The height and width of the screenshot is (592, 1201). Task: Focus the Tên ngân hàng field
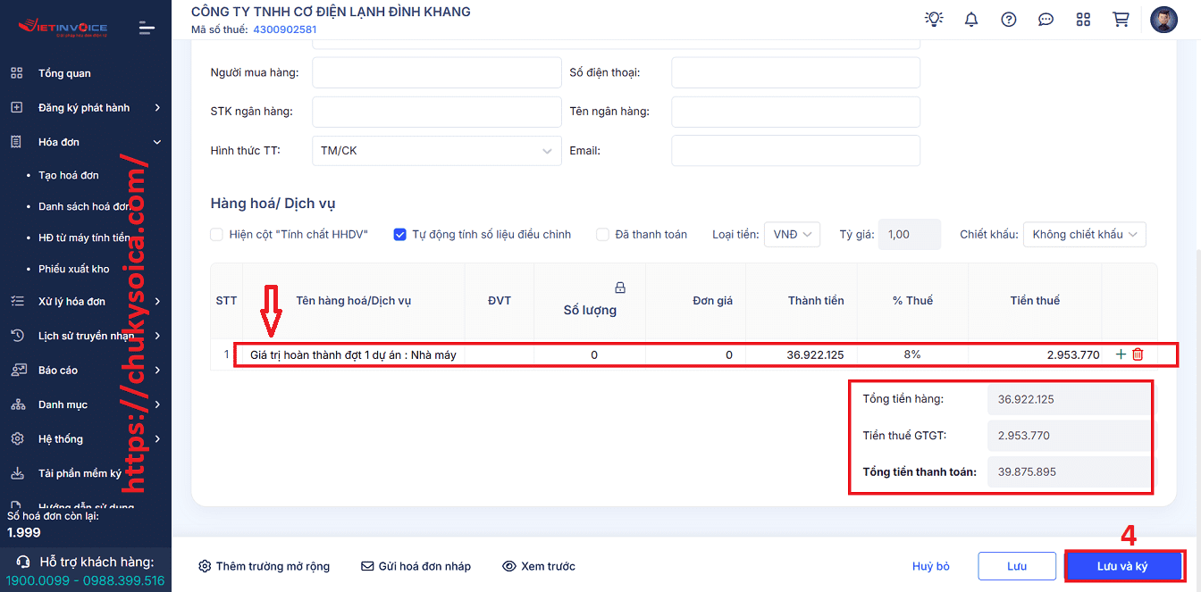tap(795, 112)
